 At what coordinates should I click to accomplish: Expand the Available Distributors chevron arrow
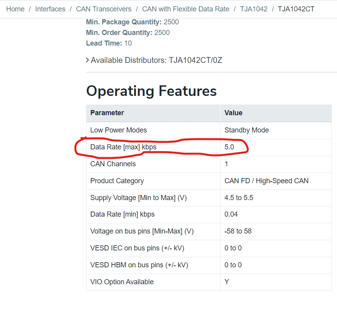tap(87, 60)
